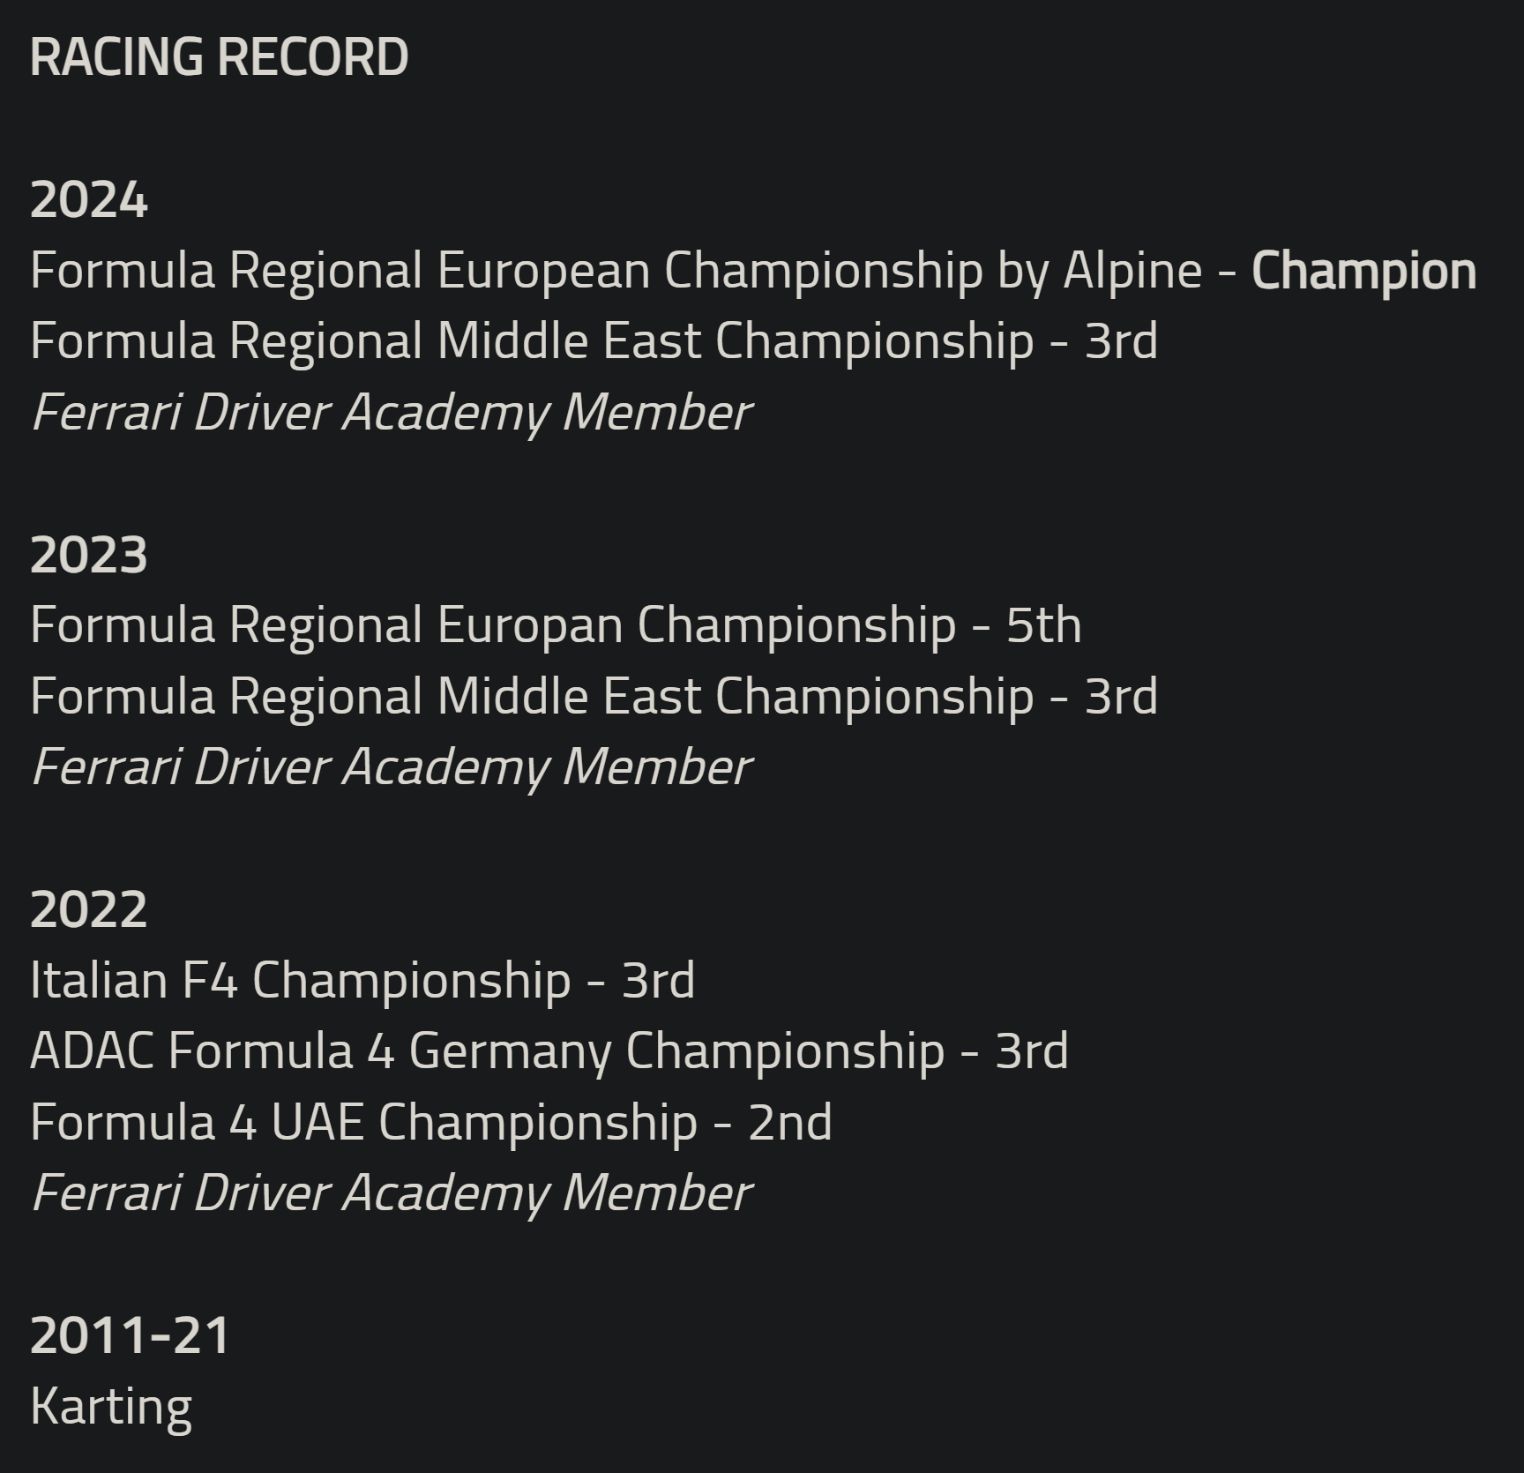Select 2024 Formula Regional Middle East Championship line
This screenshot has width=1524, height=1473.
pyautogui.click(x=593, y=341)
